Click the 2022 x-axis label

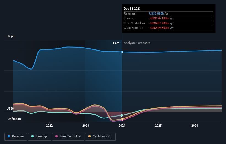49,126
